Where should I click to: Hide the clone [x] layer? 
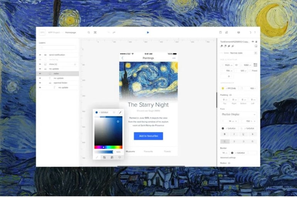pyautogui.click(x=40, y=64)
